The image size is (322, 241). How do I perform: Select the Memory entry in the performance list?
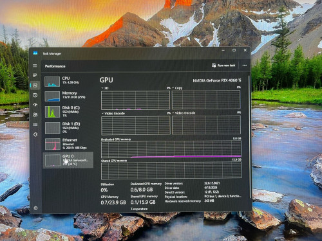click(x=68, y=96)
